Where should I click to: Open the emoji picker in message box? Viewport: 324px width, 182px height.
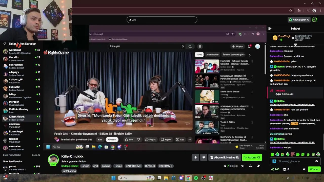316,161
